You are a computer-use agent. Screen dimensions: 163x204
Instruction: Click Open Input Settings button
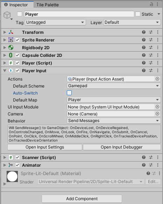click(x=45, y=147)
